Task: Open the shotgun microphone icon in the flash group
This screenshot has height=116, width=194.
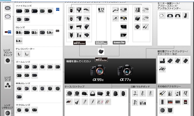Action: (x=79, y=27)
